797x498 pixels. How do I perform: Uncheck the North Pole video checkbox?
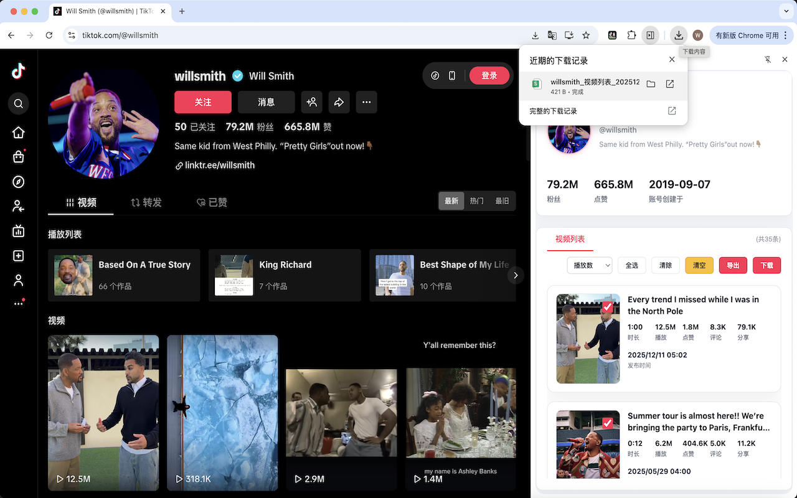(x=608, y=306)
